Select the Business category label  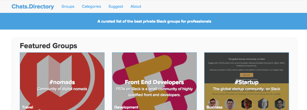pos(214,107)
